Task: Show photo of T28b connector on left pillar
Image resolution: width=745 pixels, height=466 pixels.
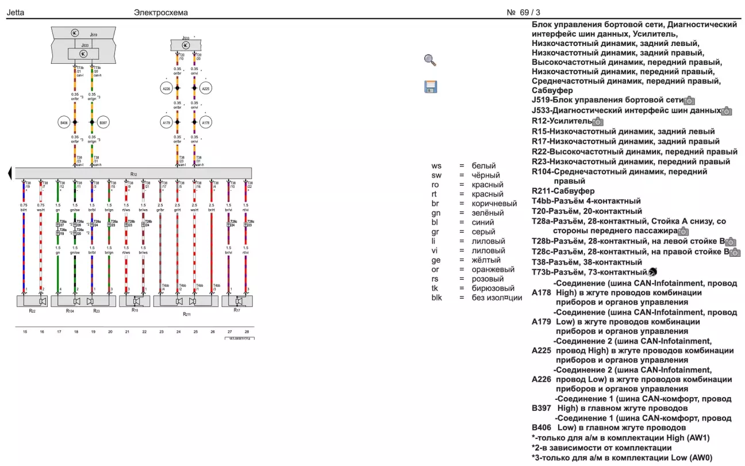Action: pos(731,242)
